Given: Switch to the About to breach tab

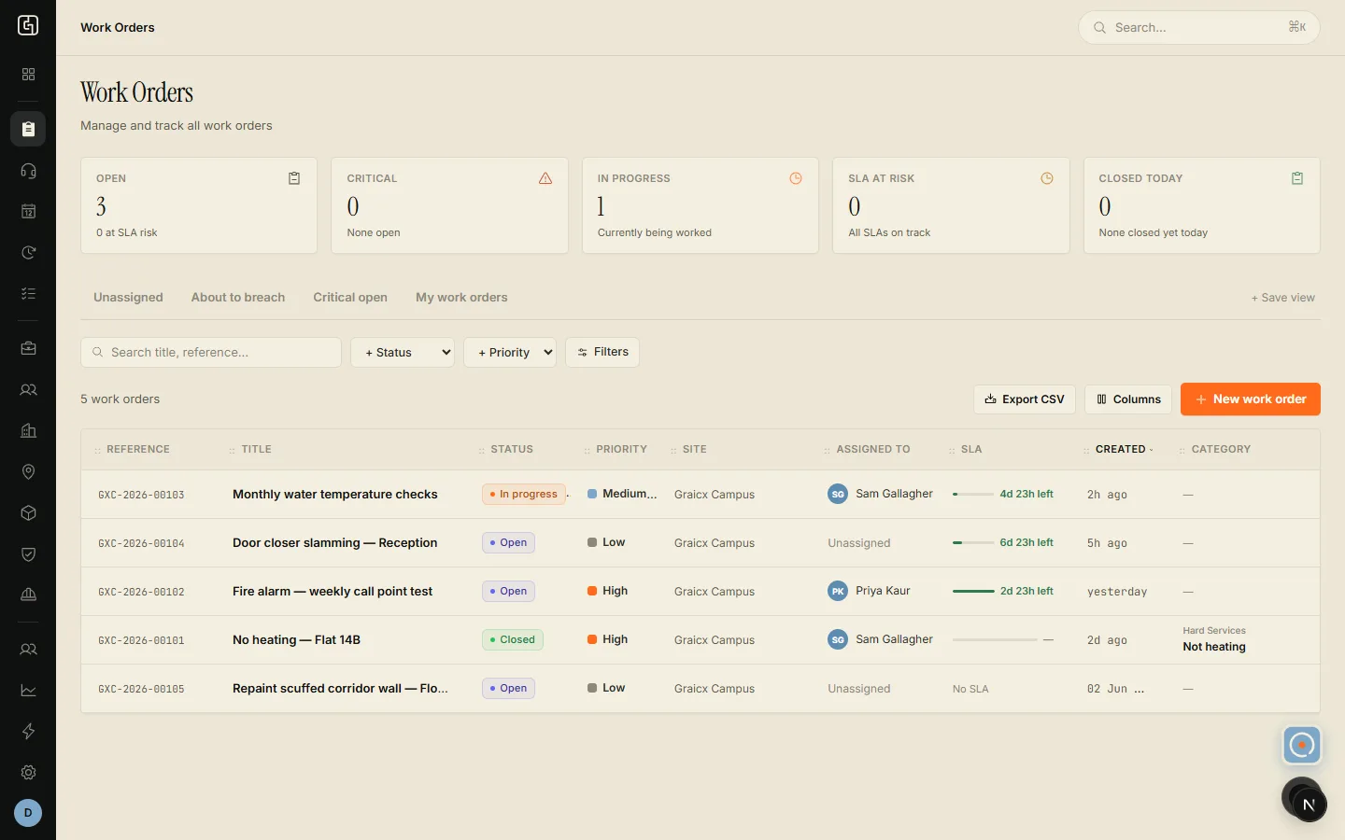Looking at the screenshot, I should click(238, 298).
